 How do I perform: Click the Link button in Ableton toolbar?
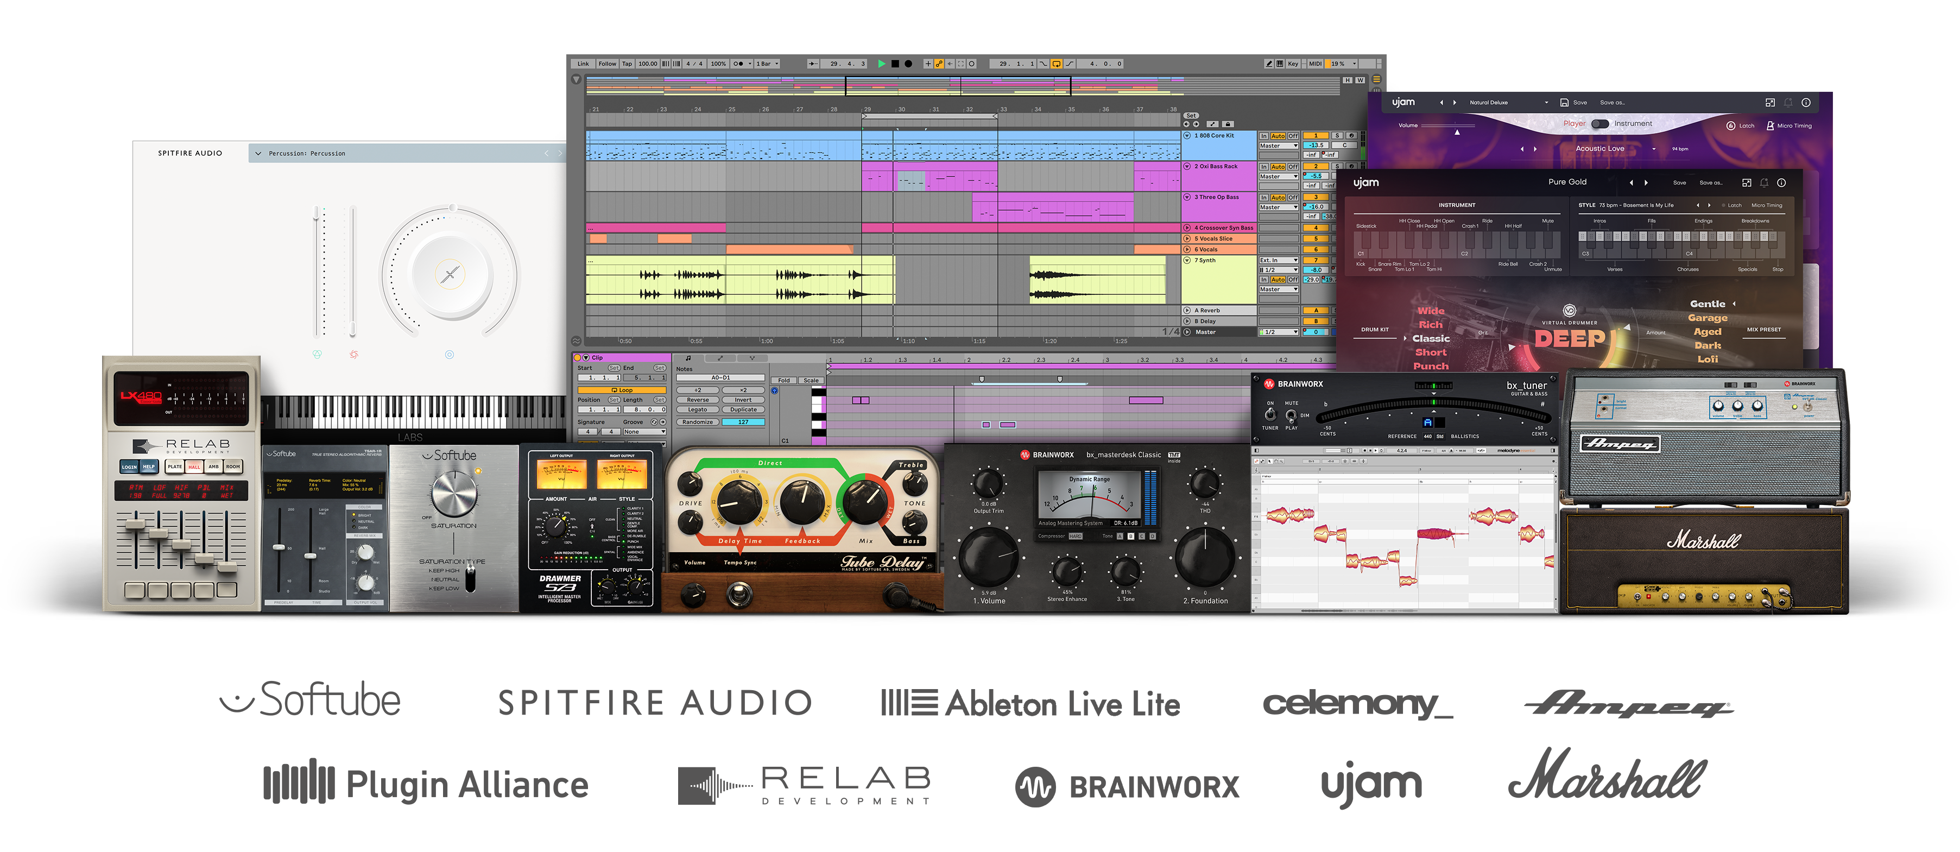583,64
